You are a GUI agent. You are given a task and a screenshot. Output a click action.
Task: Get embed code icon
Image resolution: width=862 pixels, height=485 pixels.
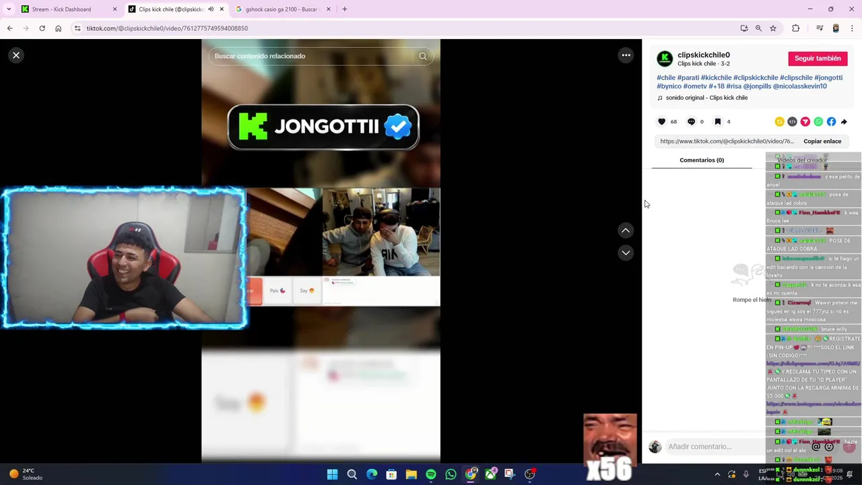[x=792, y=122]
